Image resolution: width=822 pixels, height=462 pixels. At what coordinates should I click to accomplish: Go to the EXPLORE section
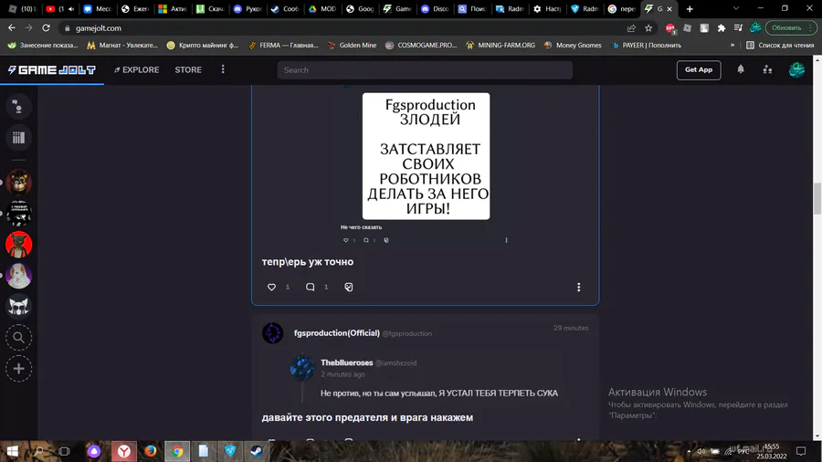pyautogui.click(x=137, y=69)
